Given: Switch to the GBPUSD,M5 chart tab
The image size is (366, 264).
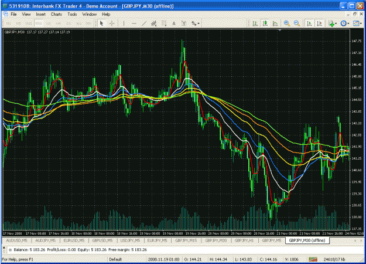Looking at the screenshot, I should (102, 240).
